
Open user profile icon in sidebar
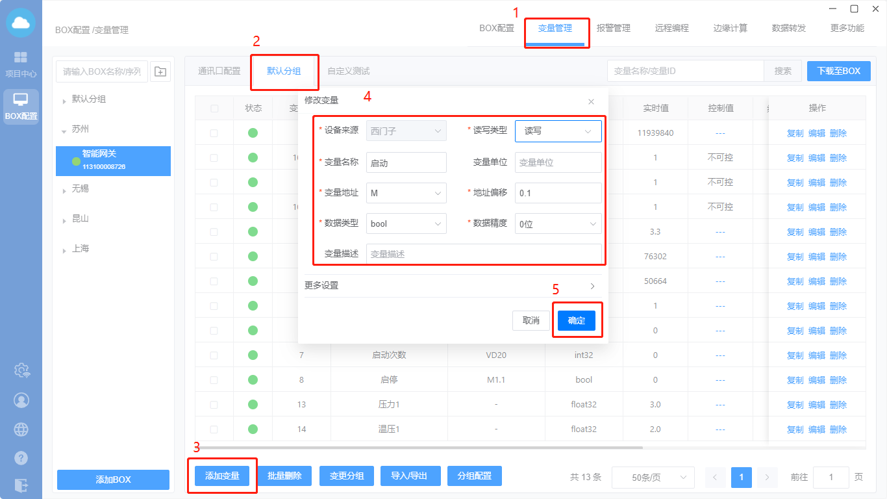(x=21, y=400)
